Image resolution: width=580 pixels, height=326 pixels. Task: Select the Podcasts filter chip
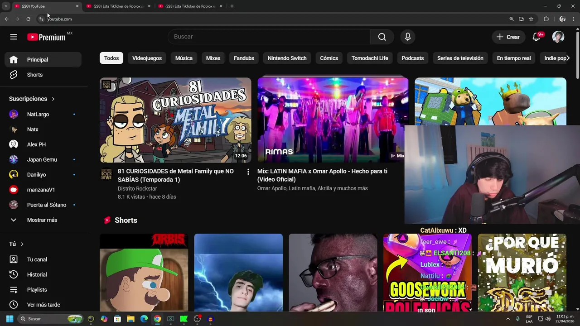coord(412,58)
